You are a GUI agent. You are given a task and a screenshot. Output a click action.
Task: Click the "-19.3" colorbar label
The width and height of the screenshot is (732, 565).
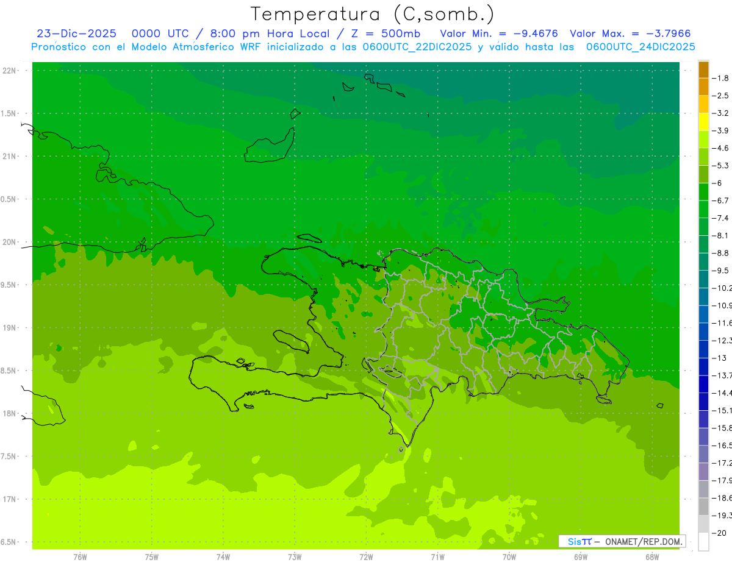coord(722,516)
